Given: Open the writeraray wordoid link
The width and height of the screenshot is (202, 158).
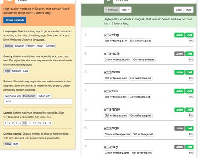Looking at the screenshot, I should 112,109.
